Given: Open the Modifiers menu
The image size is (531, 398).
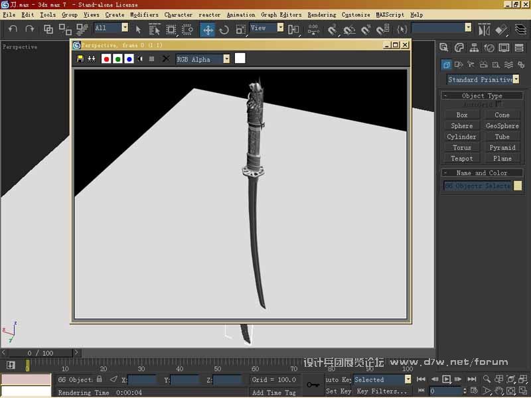Looking at the screenshot, I should pos(144,15).
